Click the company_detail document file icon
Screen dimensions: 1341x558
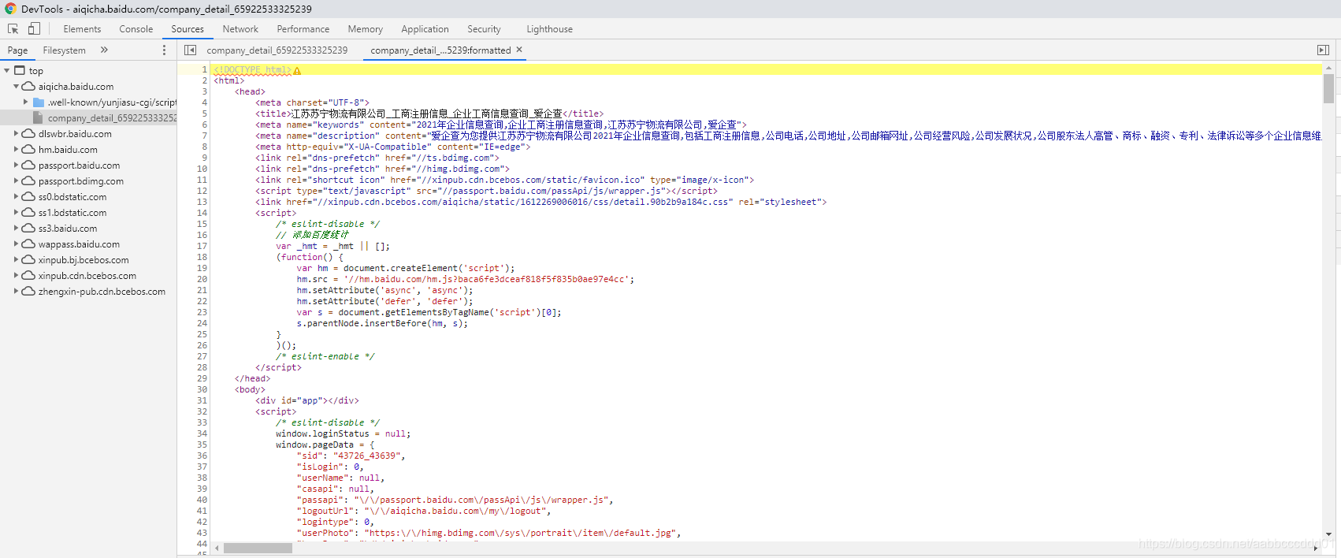[x=38, y=117]
